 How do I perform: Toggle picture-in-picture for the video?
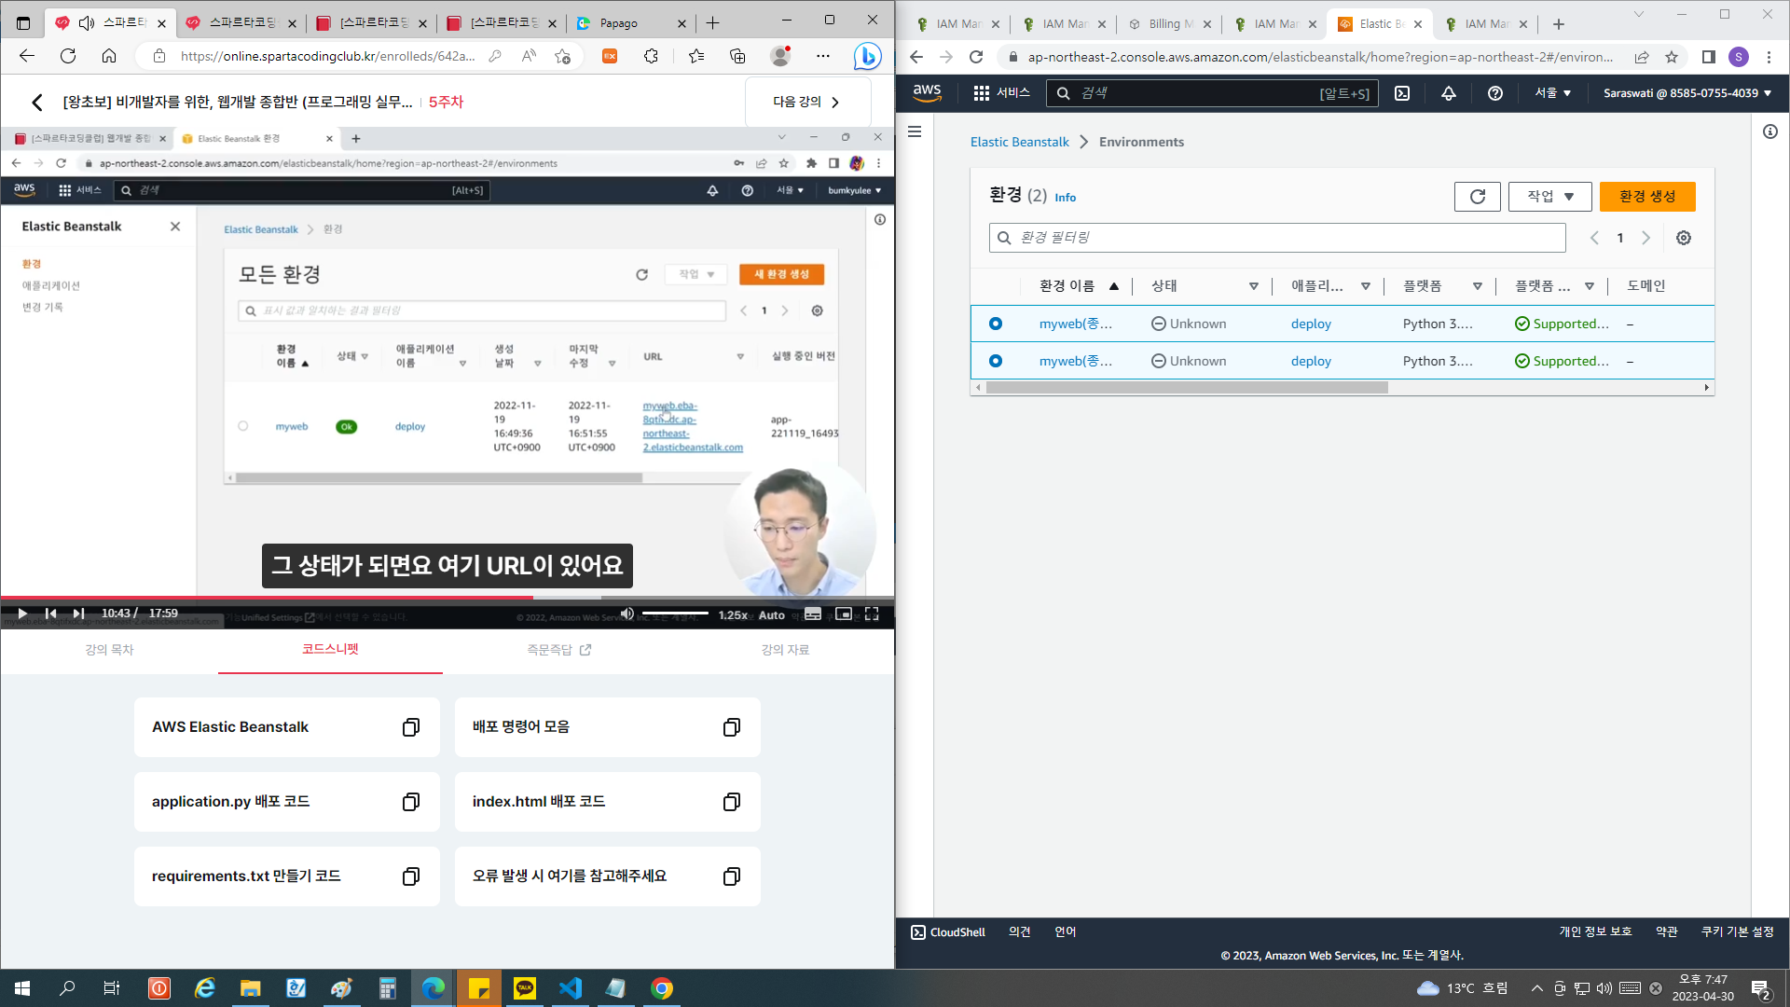[844, 614]
